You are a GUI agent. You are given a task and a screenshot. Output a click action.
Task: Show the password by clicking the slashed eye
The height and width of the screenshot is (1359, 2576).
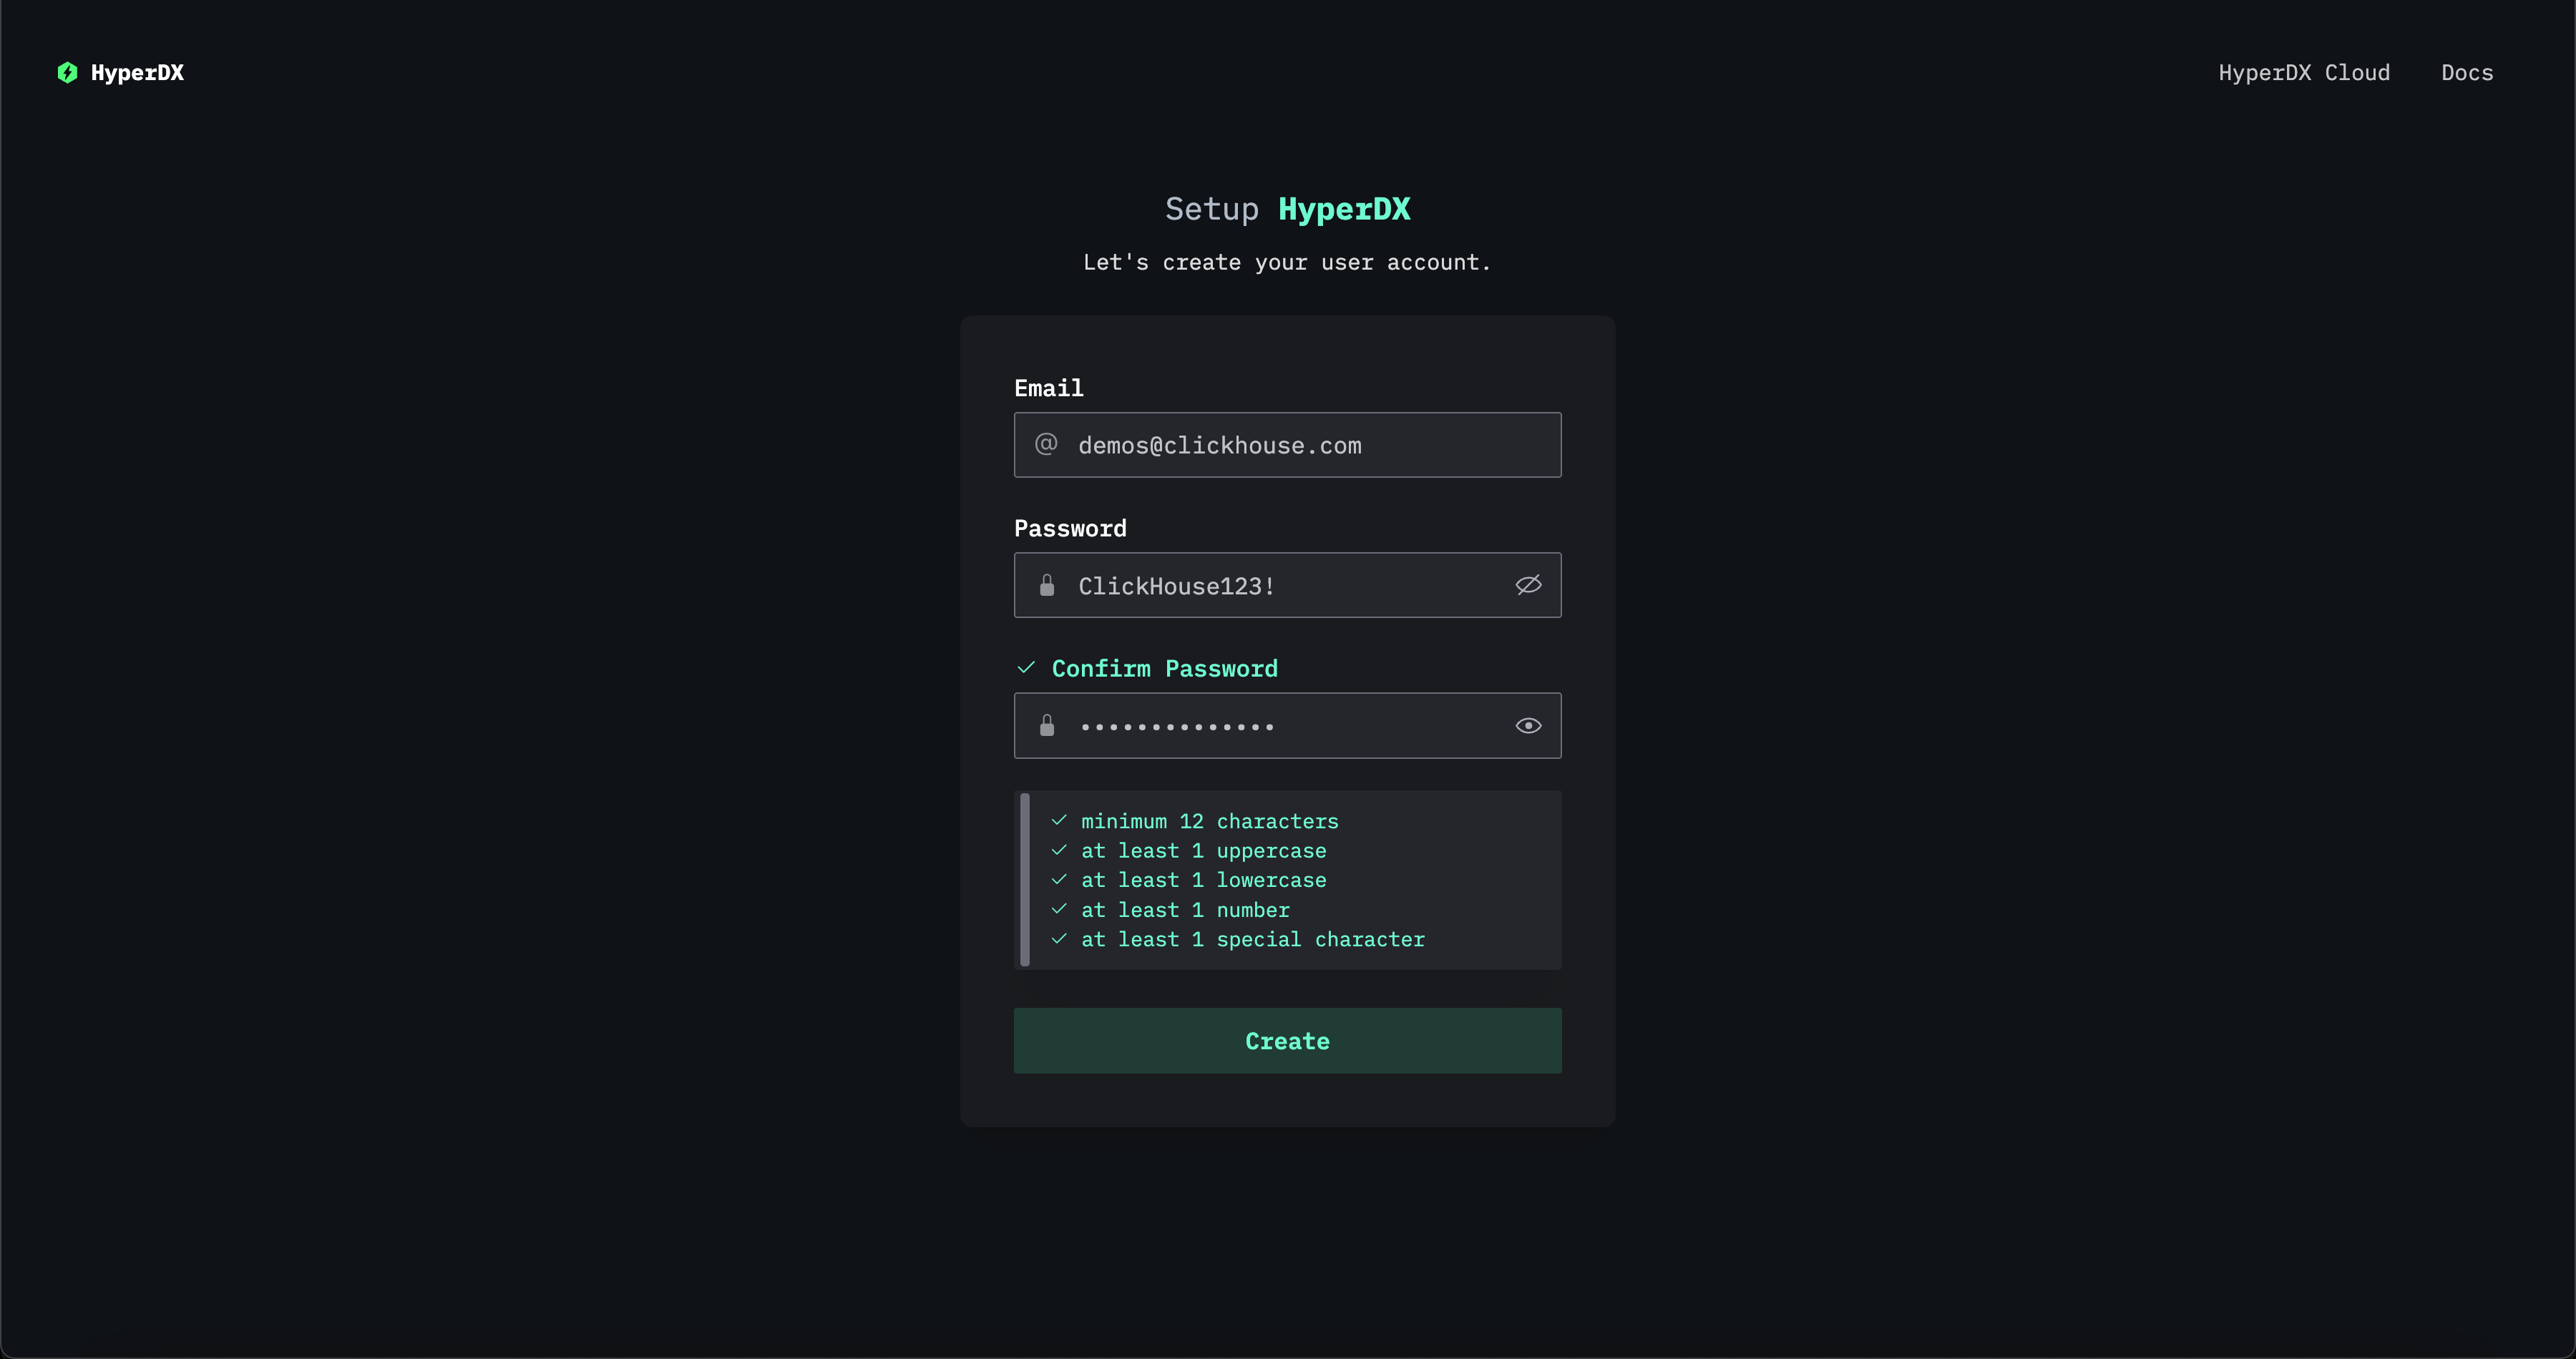(1528, 586)
